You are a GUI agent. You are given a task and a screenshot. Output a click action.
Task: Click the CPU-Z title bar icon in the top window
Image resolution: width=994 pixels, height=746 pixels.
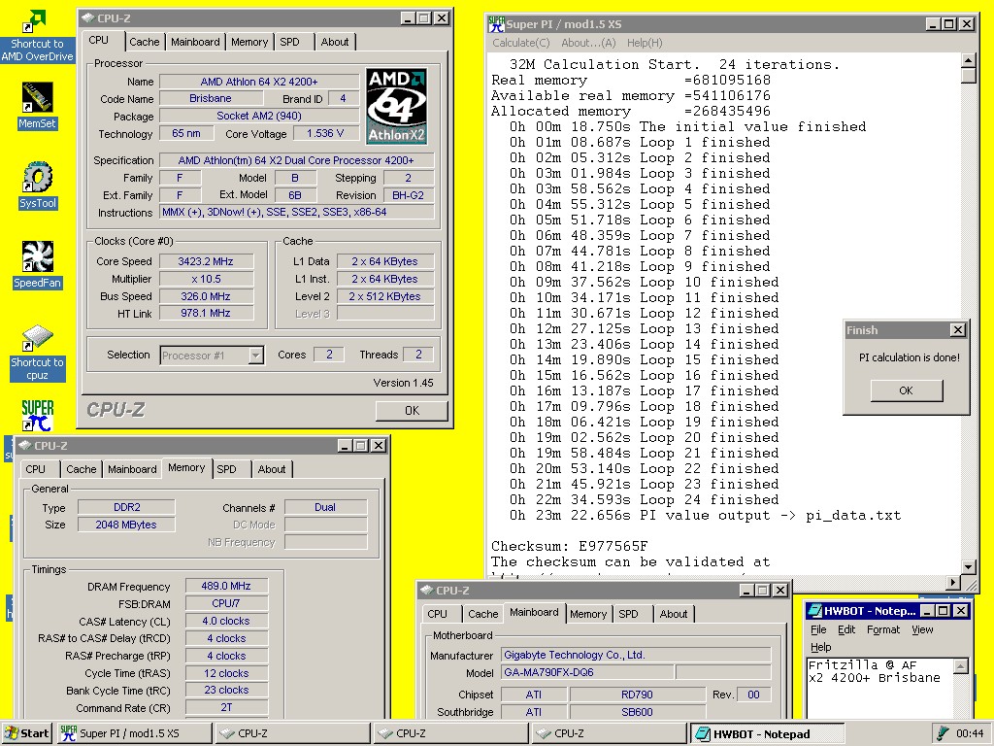click(88, 18)
